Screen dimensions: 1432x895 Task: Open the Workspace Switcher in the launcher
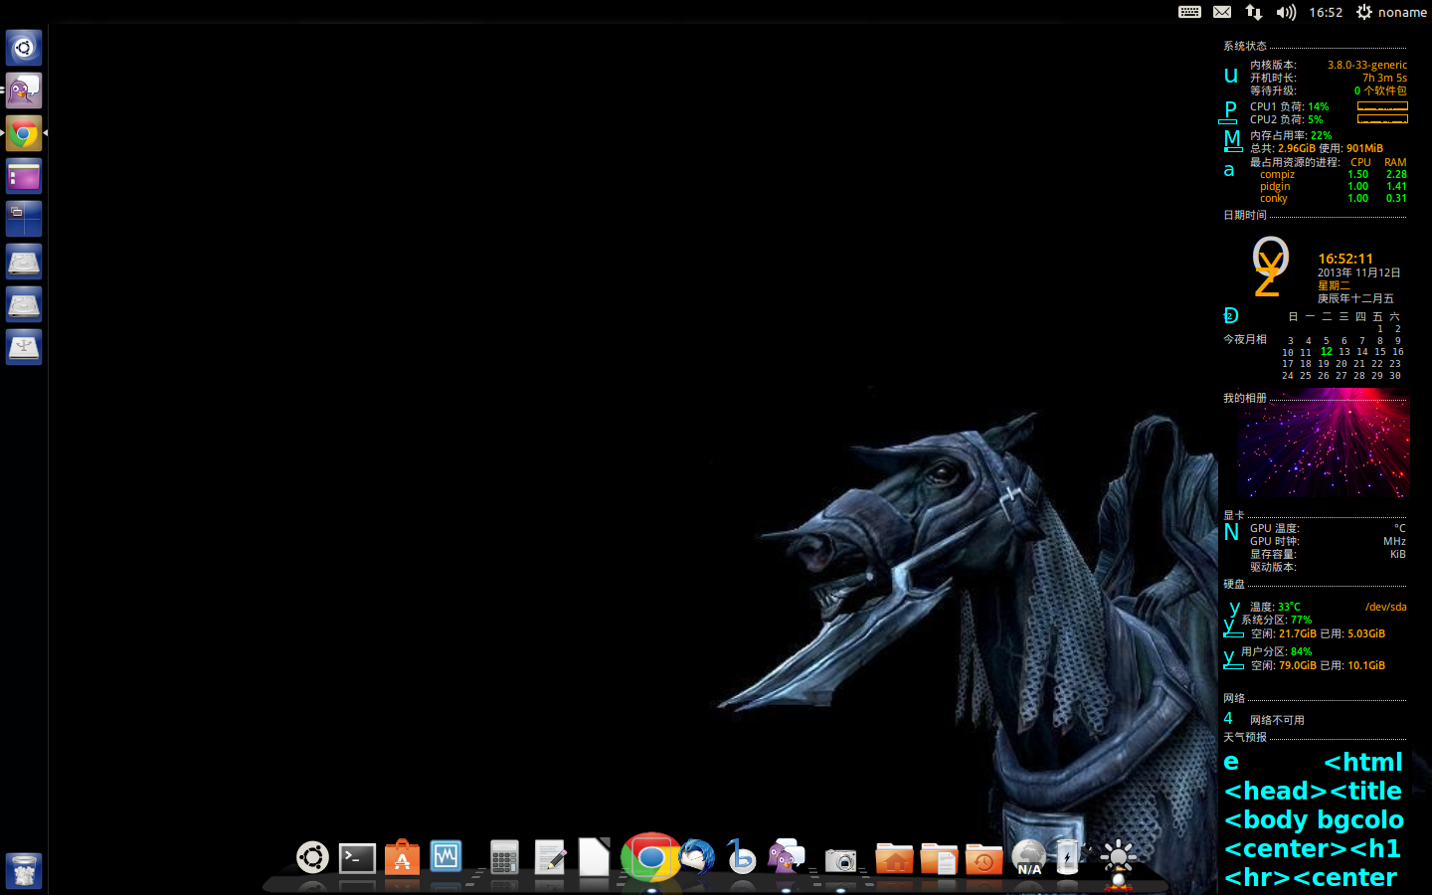pyautogui.click(x=24, y=219)
